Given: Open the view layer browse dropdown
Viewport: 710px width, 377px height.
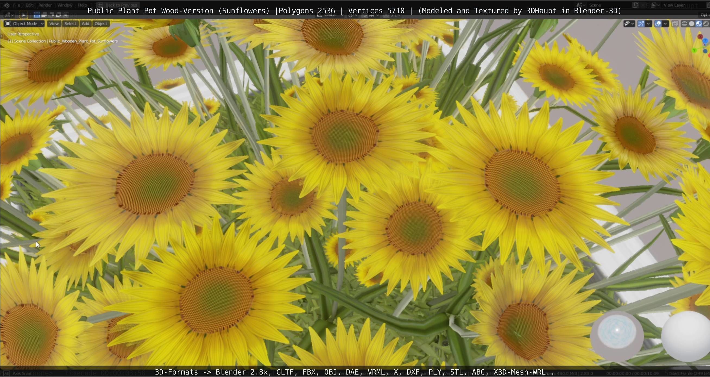Looking at the screenshot, I should pos(655,5).
